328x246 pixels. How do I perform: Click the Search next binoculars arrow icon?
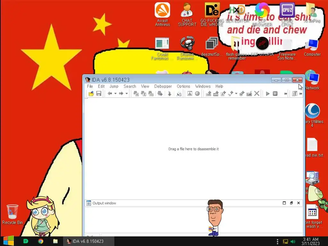[160, 94]
